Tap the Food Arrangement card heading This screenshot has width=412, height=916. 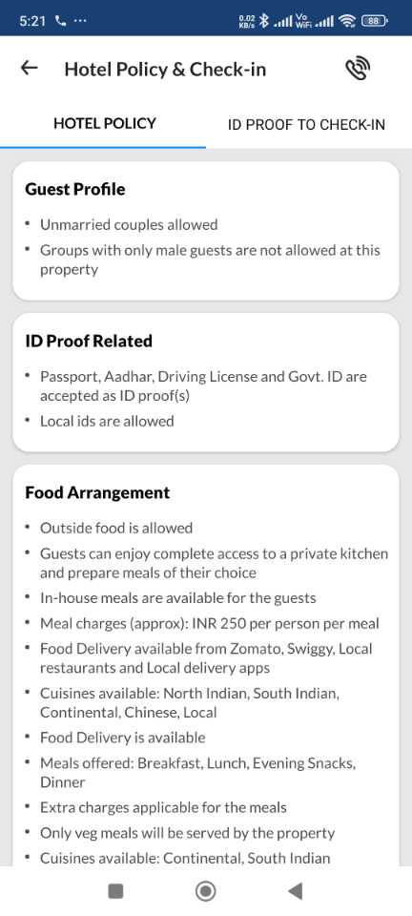pos(97,492)
